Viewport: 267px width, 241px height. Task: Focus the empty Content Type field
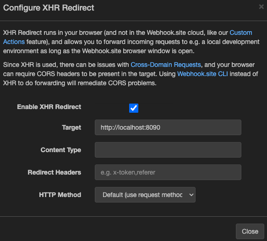coord(168,150)
